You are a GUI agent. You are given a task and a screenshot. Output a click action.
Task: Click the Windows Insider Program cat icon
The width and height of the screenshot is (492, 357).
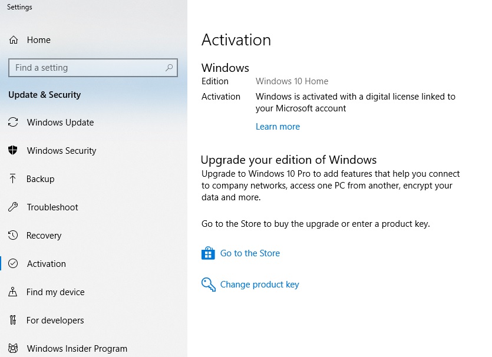(13, 348)
